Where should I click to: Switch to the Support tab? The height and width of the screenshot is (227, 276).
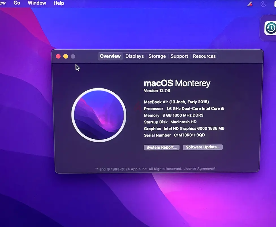pyautogui.click(x=179, y=56)
